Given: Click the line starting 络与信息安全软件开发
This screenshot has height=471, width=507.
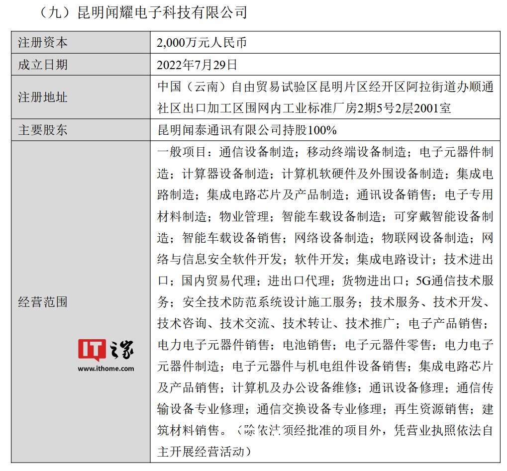Looking at the screenshot, I should [x=325, y=259].
